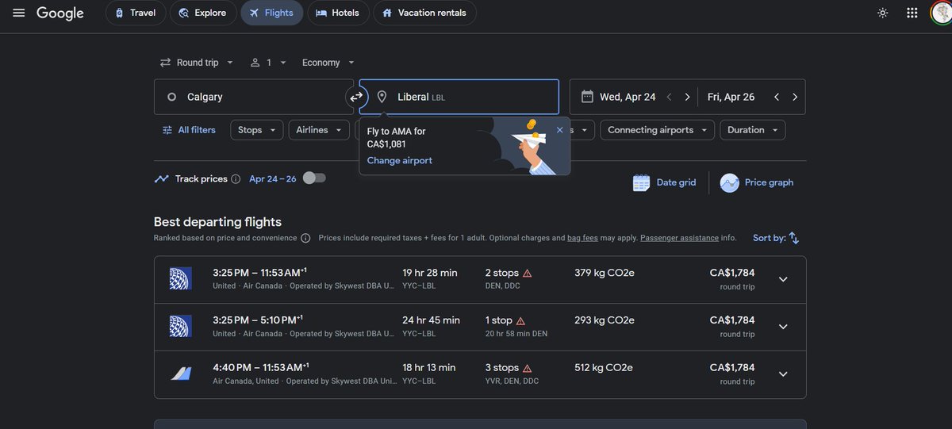Toggle Track prices for Apr 24–26

click(314, 178)
